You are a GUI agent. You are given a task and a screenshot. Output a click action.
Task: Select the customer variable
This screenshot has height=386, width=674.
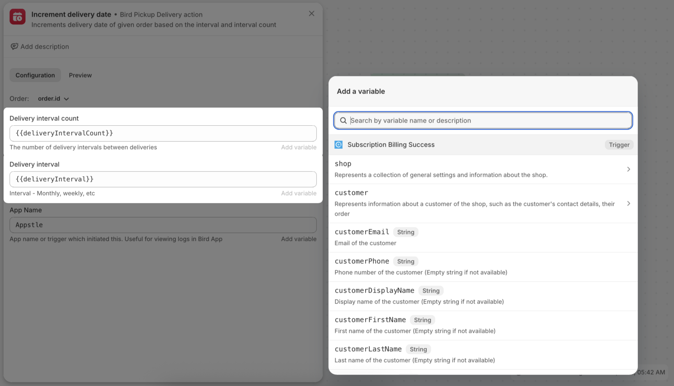(483, 204)
